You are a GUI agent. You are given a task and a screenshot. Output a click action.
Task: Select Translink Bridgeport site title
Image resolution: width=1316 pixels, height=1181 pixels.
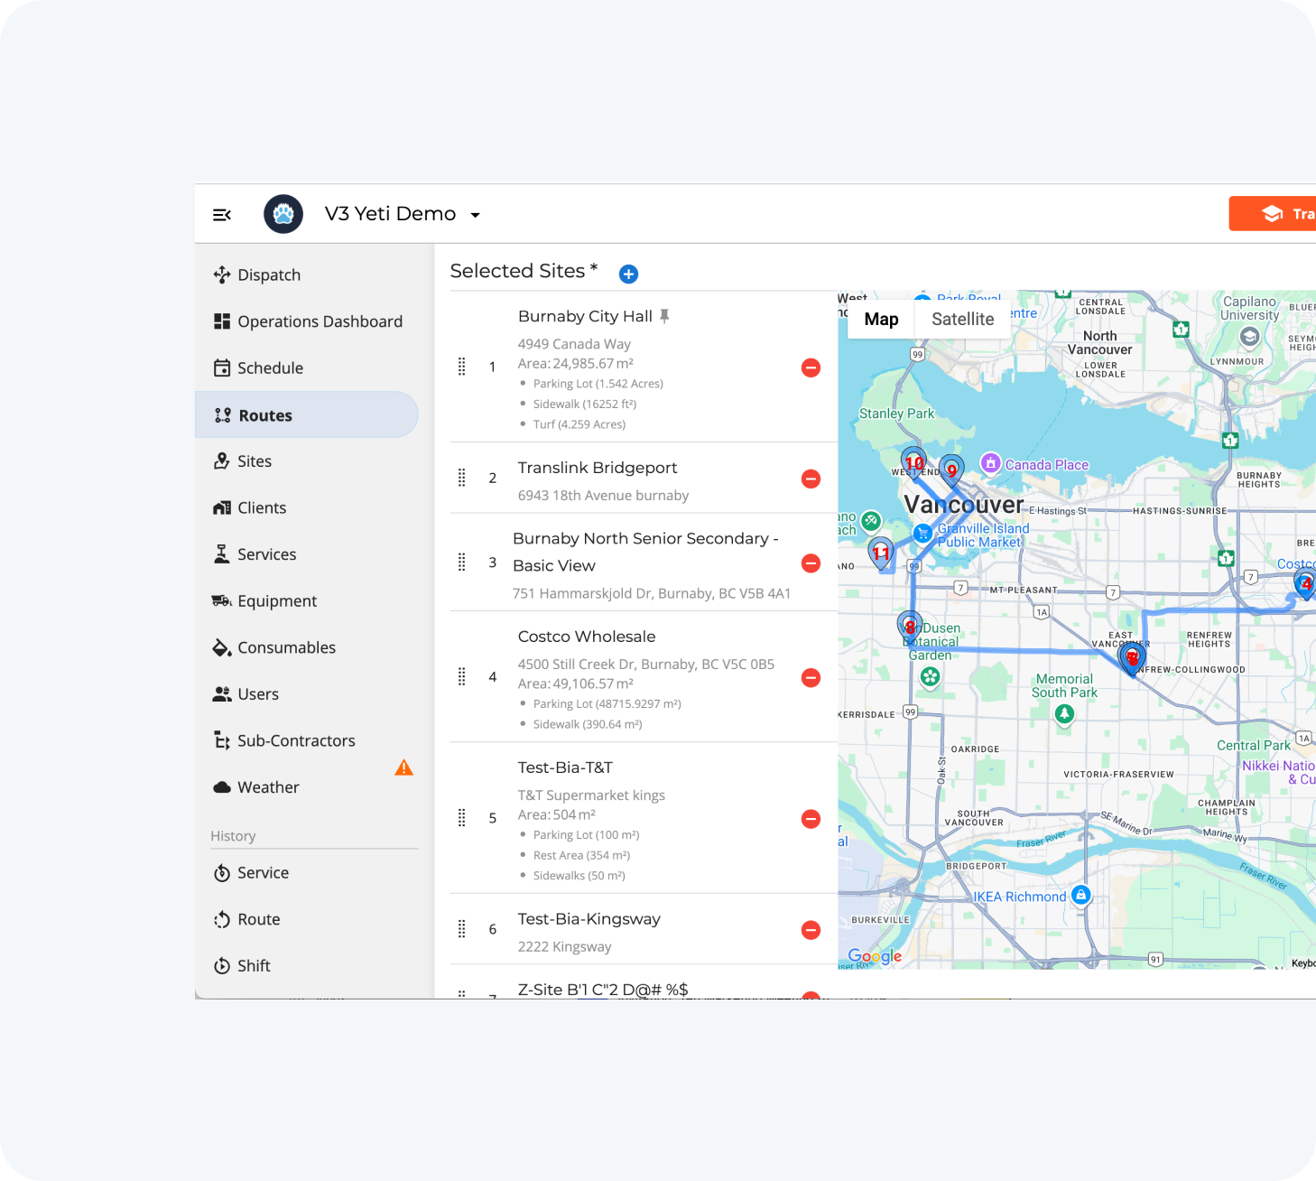click(598, 468)
